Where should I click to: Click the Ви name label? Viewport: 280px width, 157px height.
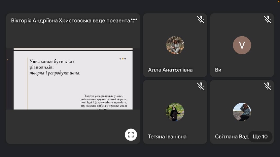(218, 70)
